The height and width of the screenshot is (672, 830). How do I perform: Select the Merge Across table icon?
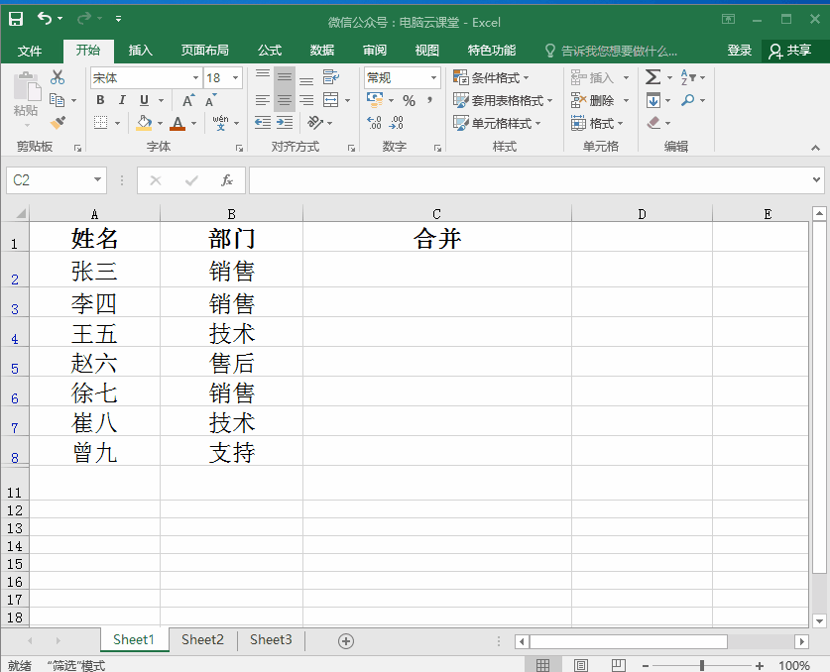330,99
